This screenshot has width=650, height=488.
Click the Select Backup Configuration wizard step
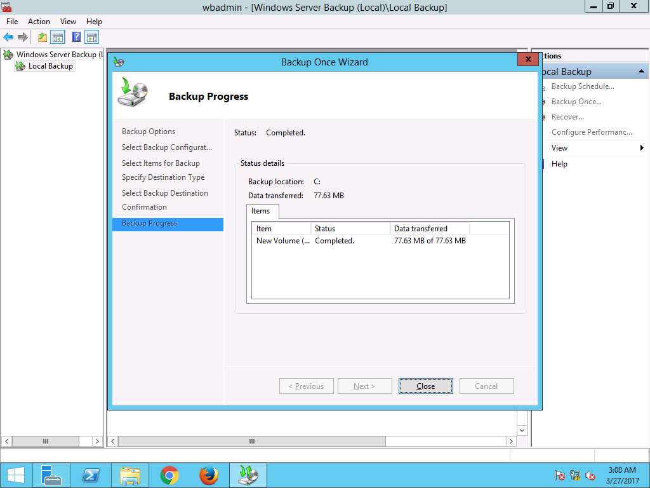point(167,147)
